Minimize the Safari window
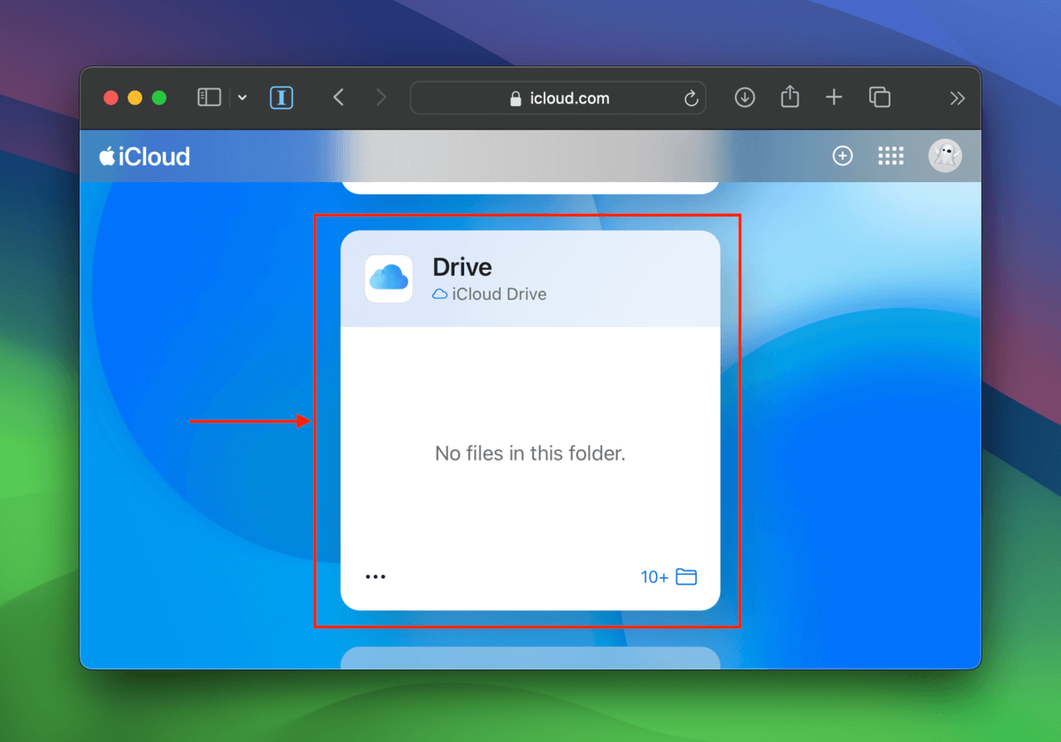 click(135, 98)
